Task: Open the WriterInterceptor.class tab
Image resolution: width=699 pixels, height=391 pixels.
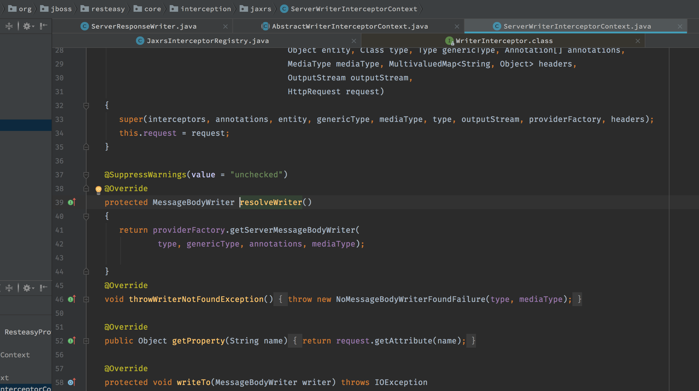Action: point(504,41)
